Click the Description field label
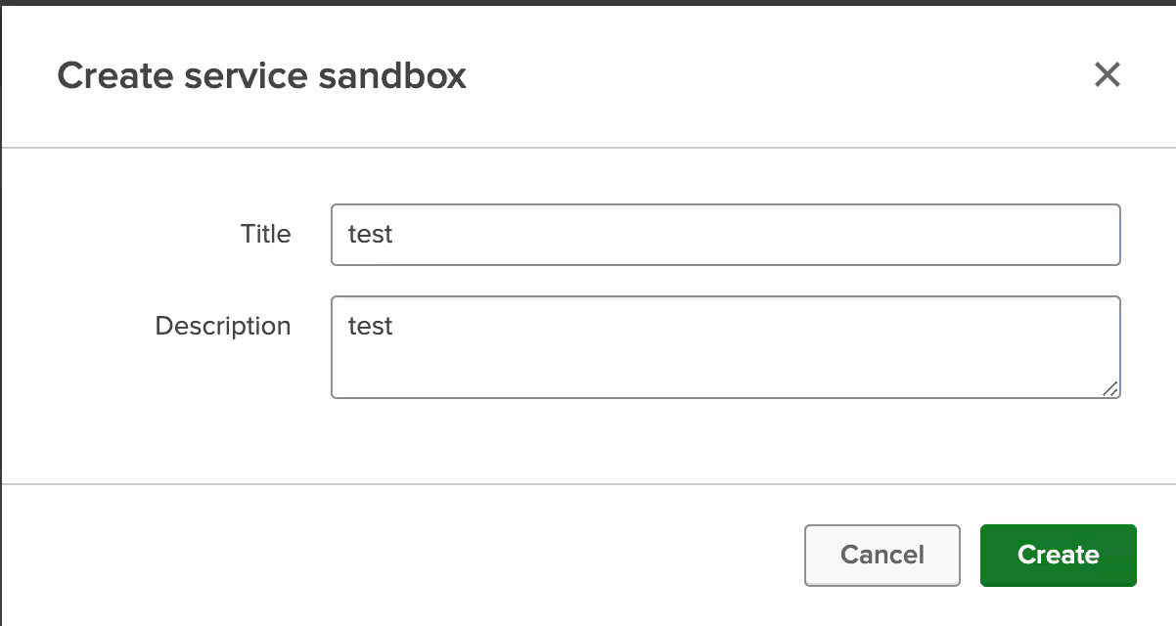 point(223,326)
